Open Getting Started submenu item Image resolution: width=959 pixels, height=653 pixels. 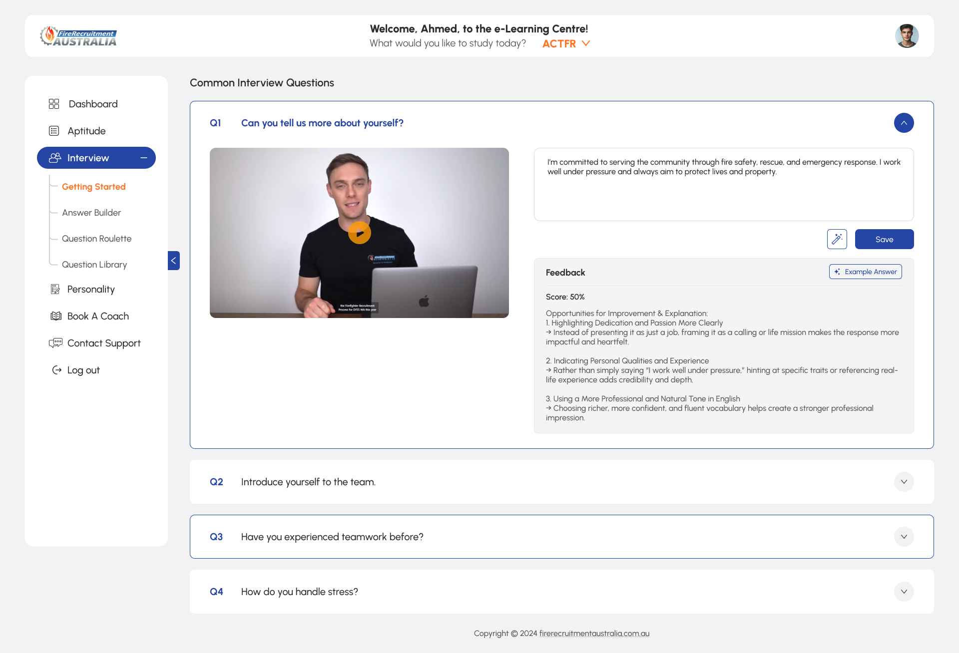click(94, 187)
